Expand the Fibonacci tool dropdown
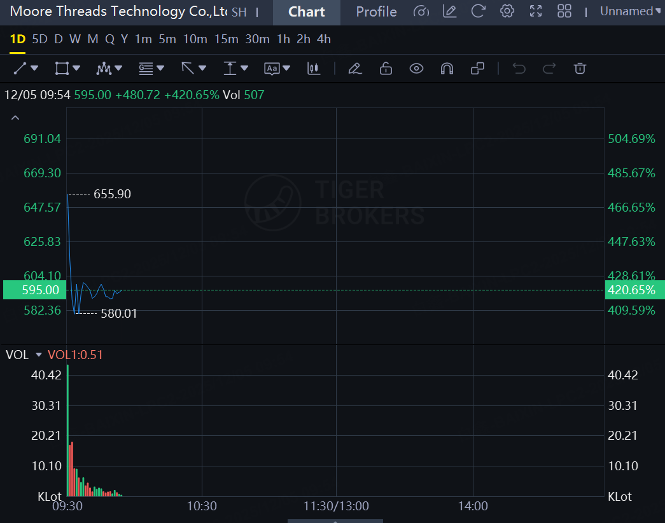 click(x=160, y=68)
